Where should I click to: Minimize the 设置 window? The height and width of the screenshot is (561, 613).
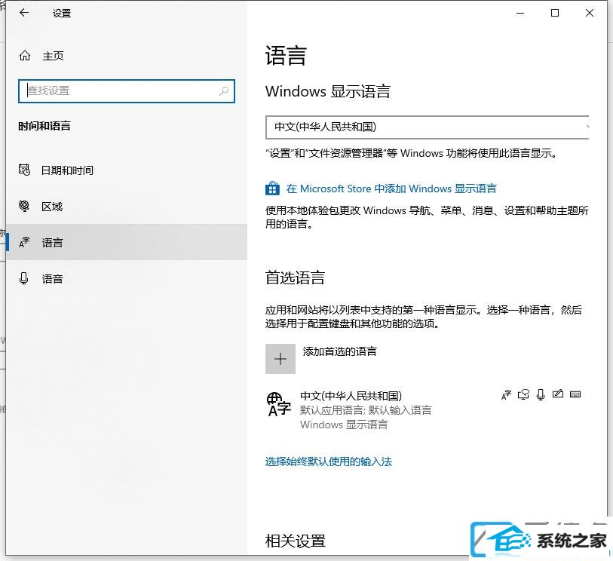520,13
